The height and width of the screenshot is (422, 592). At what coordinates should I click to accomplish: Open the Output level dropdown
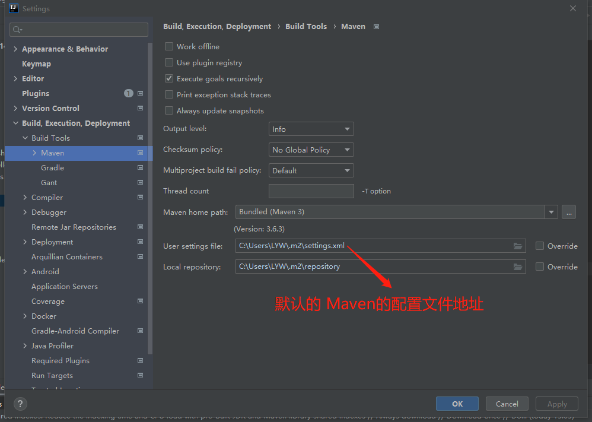pos(311,129)
